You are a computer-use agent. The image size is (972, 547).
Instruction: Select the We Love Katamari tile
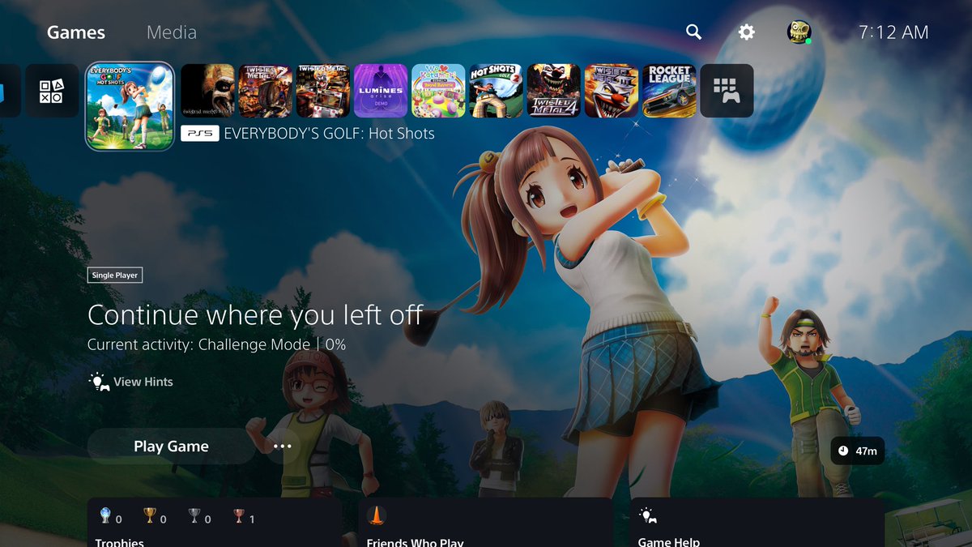tap(438, 91)
